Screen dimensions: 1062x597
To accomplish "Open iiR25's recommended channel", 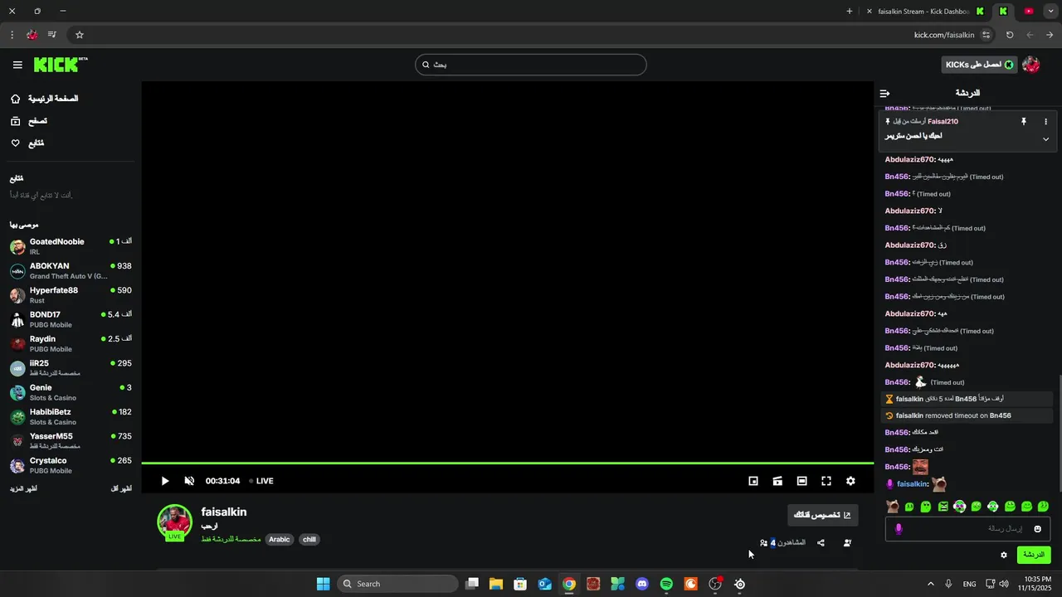I will pyautogui.click(x=71, y=368).
